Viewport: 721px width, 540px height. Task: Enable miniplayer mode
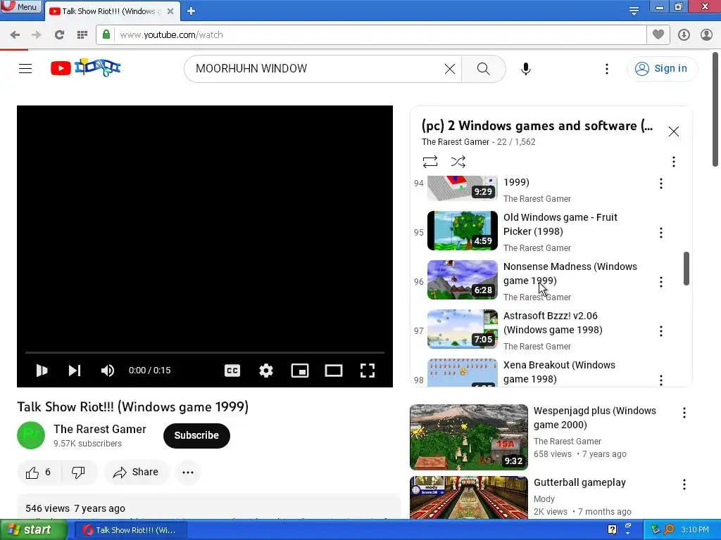[x=300, y=371]
